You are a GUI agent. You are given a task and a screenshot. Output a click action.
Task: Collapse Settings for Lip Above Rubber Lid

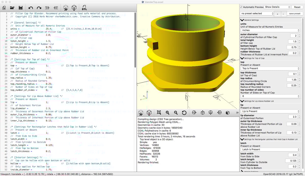[x=242, y=101]
